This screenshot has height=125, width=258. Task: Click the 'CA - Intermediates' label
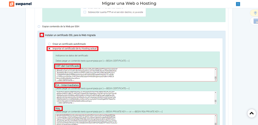coord(67,85)
